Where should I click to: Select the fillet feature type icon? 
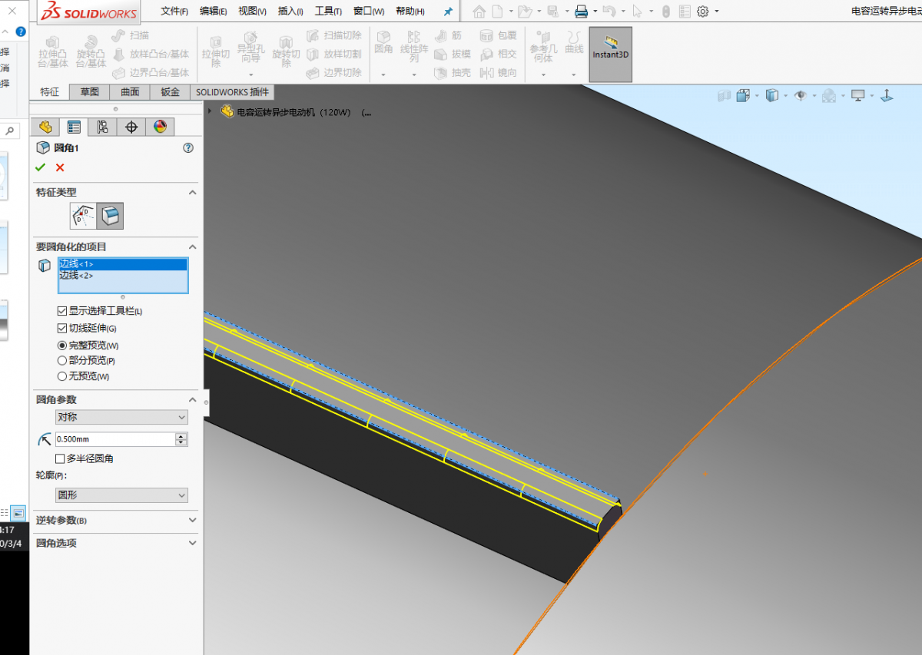click(x=110, y=217)
